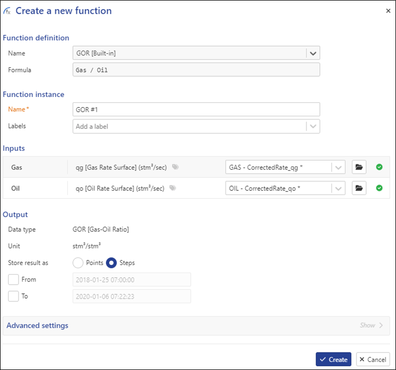Viewport: 396px width, 370px height.
Task: Click the qg [Gas Rate Surface] text
Action: (x=121, y=167)
